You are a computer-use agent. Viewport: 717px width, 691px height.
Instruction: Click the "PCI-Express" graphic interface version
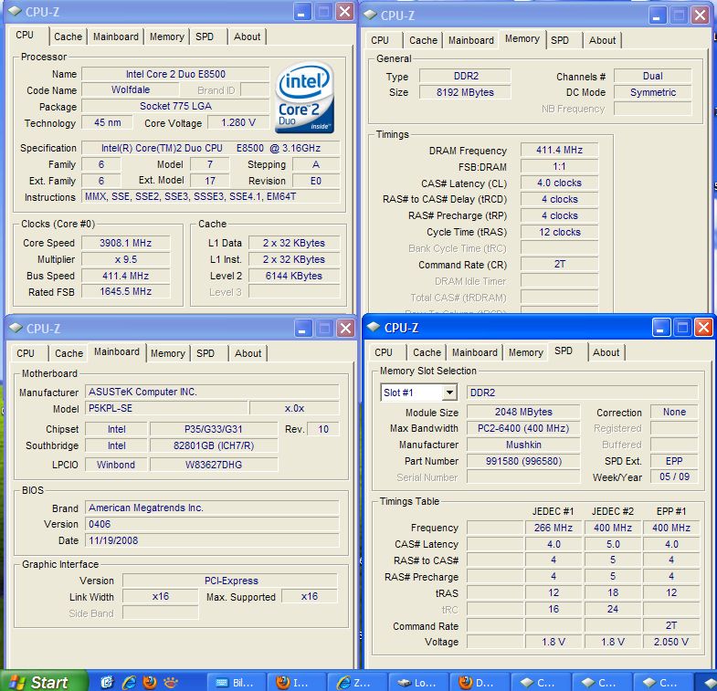231,581
